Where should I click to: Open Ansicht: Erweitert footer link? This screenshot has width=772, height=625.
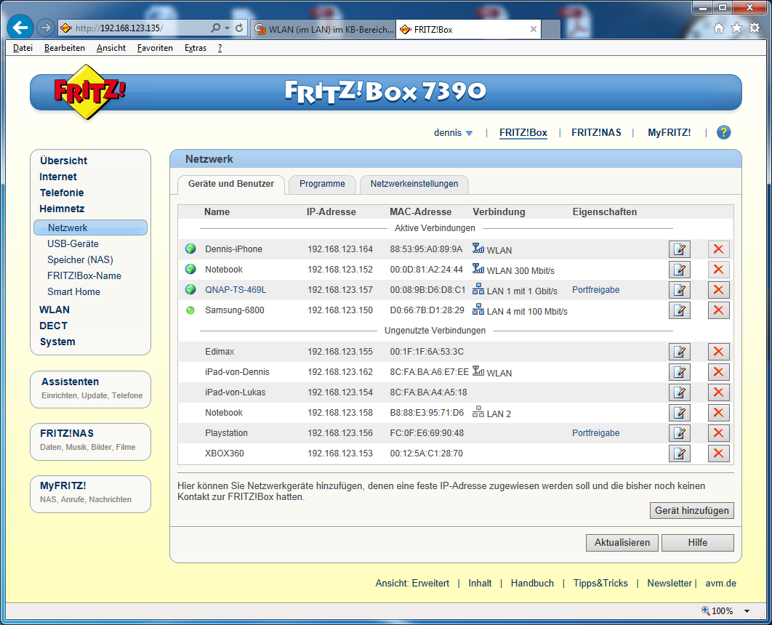pos(412,583)
